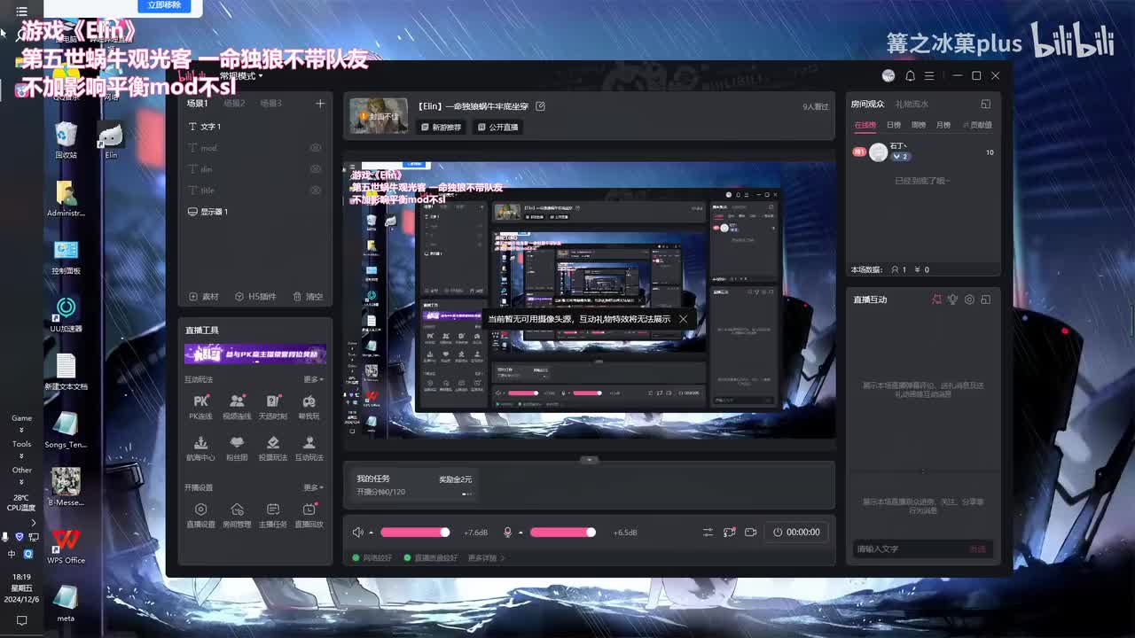Screen dimensions: 1135x638
Task: Click the pin icon in 直播互动 panel
Action: point(936,300)
